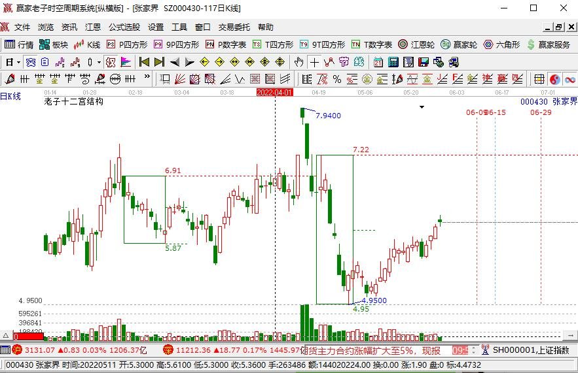Image resolution: width=578 pixels, height=373 pixels.
Task: Click yellow diamond right-arrow icon
Action: (220, 62)
